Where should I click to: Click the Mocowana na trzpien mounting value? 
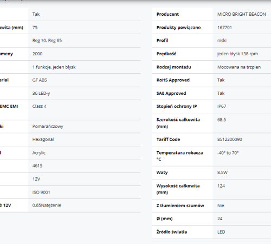[x=239, y=67]
